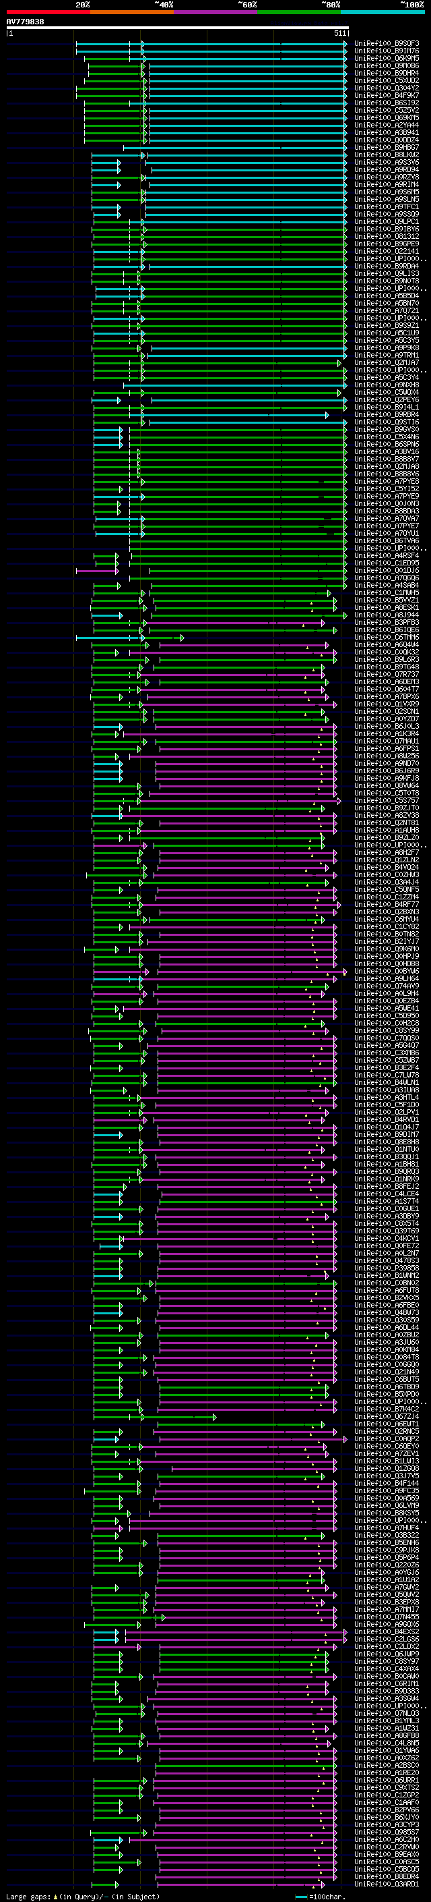431x1902 pixels.
Task: Select the UniRef100_Q9LIS3 entry
Action: (387, 274)
